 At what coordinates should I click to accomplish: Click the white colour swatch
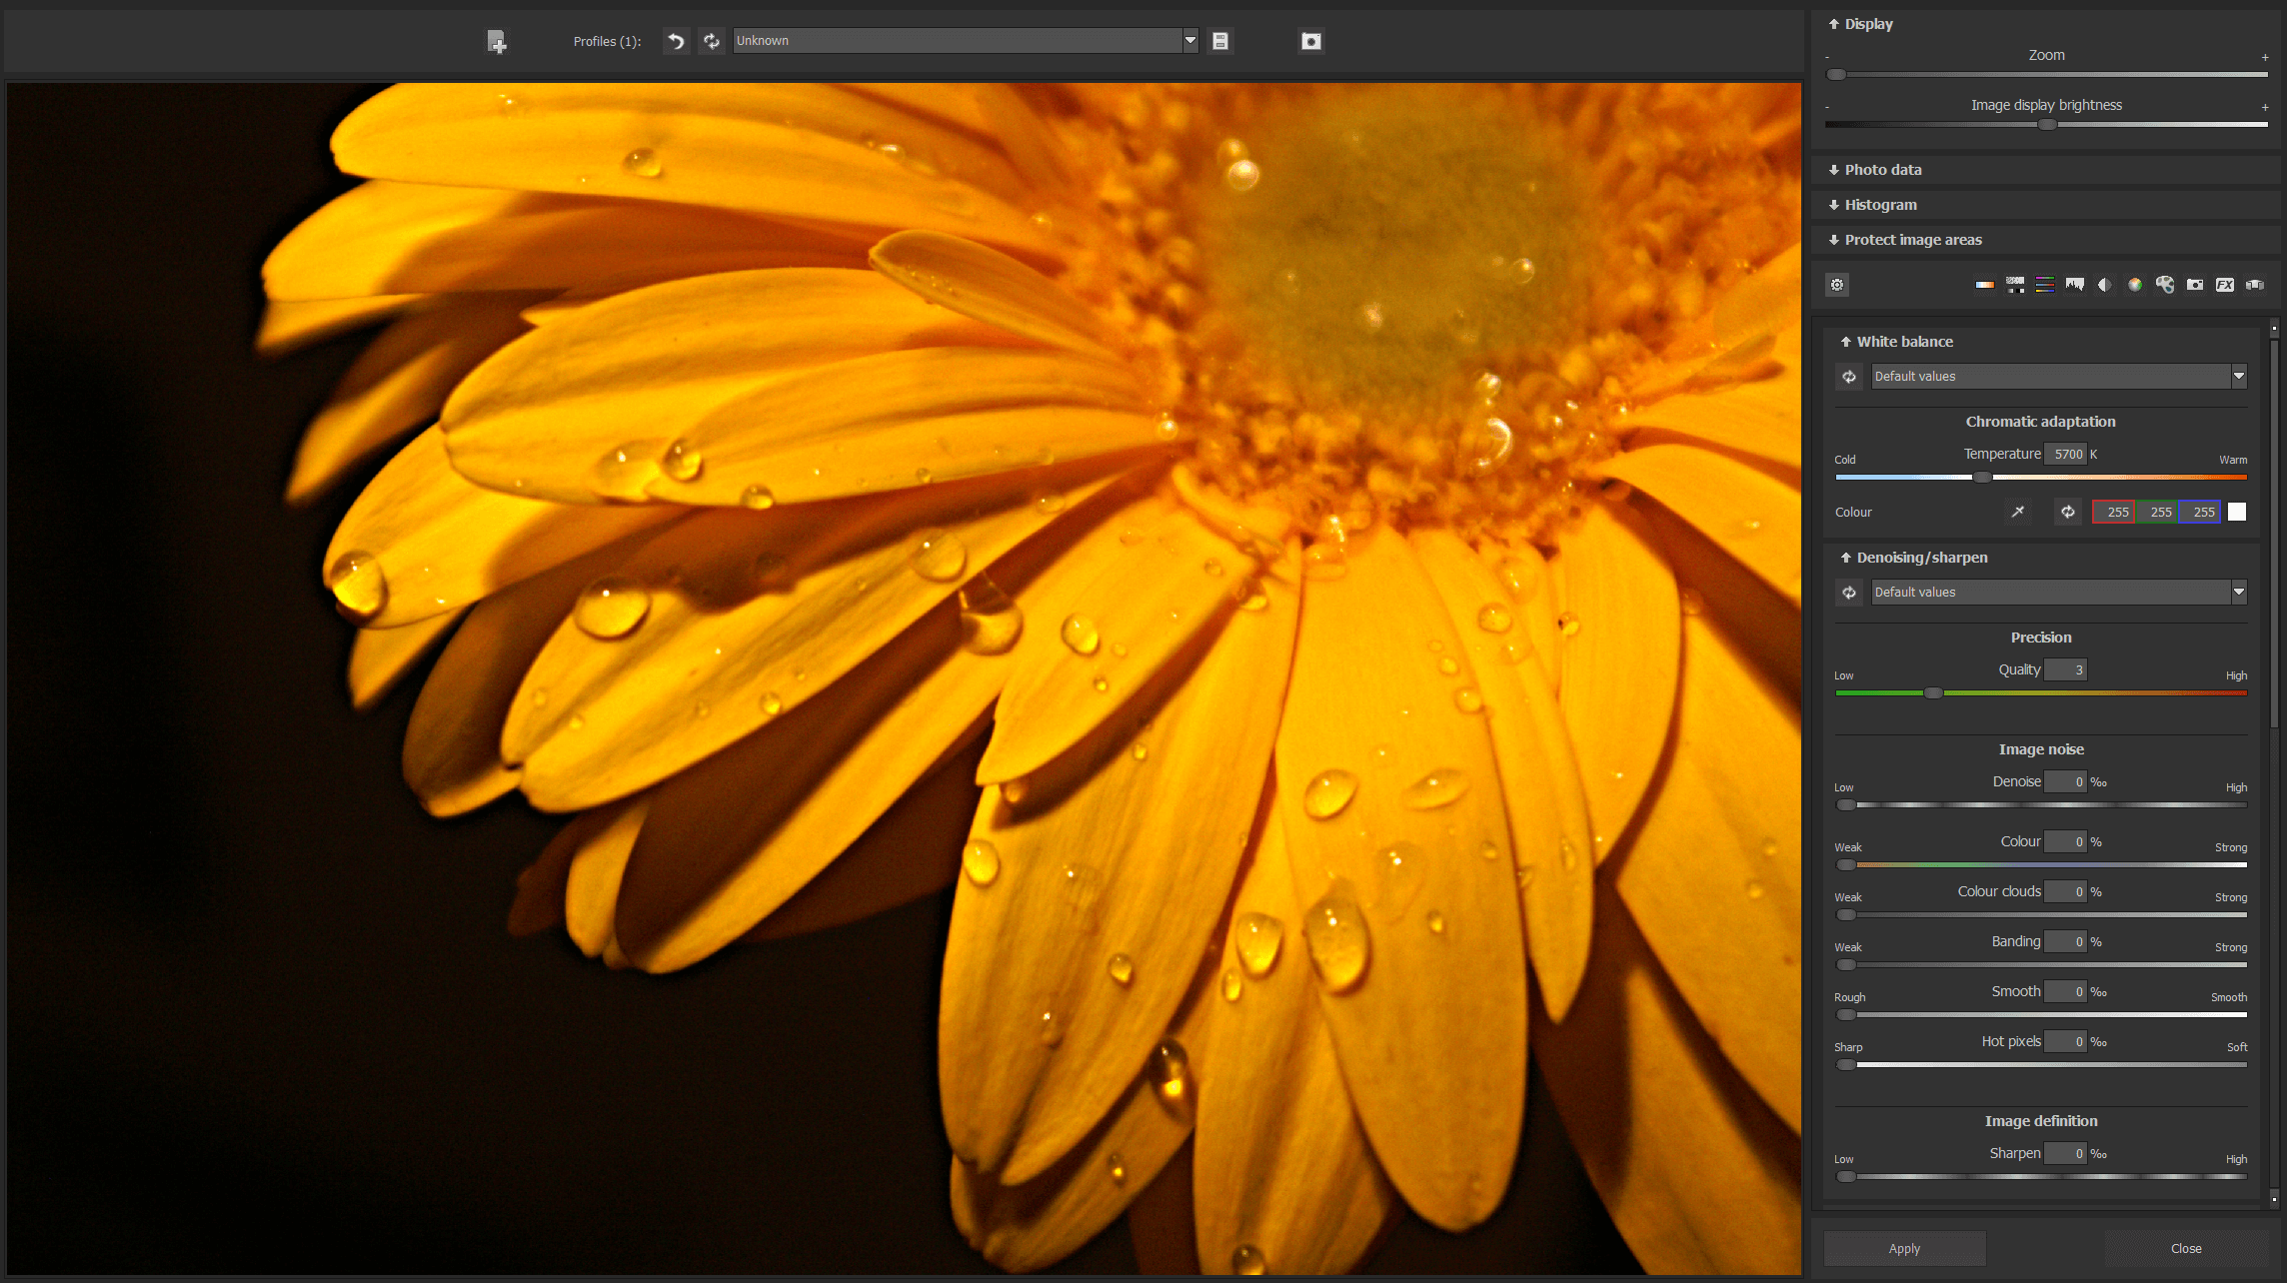pos(2237,512)
